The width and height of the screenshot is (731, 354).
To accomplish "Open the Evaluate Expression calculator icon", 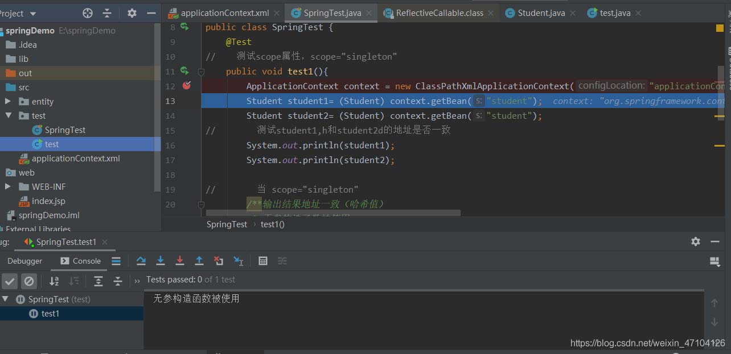I will [263, 261].
